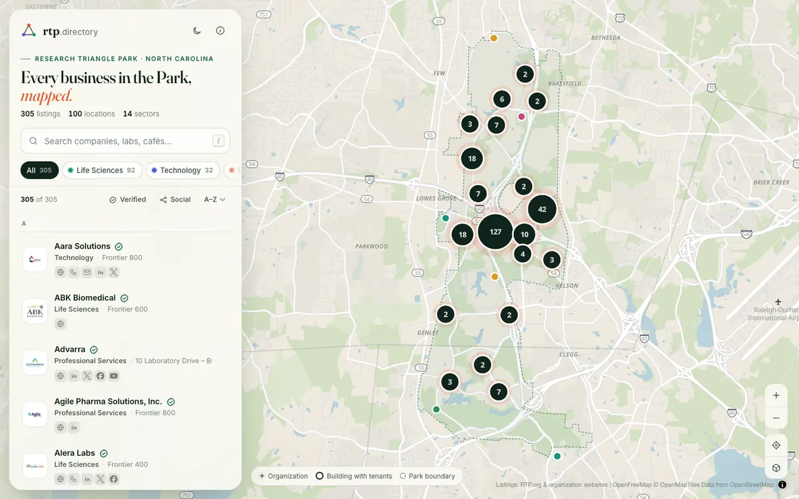Viewport: 799px width, 499px height.
Task: Open Aara Solutions LinkedIn icon
Action: tap(101, 272)
